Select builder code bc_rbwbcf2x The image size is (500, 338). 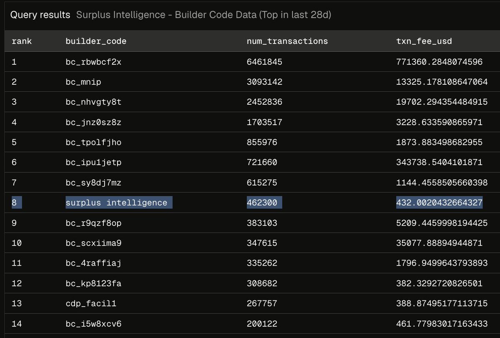click(93, 62)
